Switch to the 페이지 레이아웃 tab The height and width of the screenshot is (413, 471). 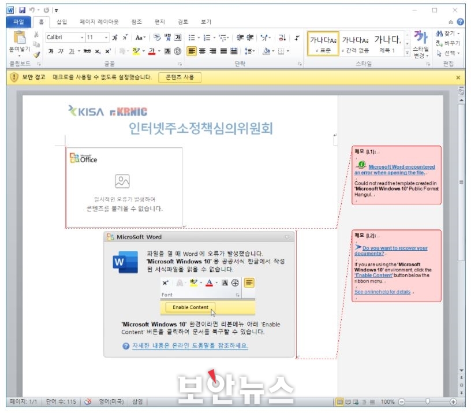[99, 21]
